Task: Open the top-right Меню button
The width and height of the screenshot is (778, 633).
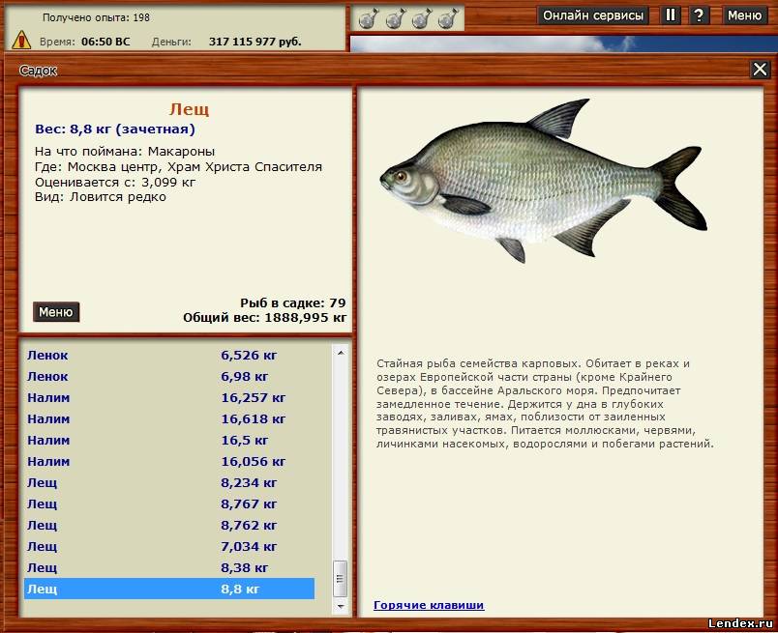Action: click(x=744, y=15)
